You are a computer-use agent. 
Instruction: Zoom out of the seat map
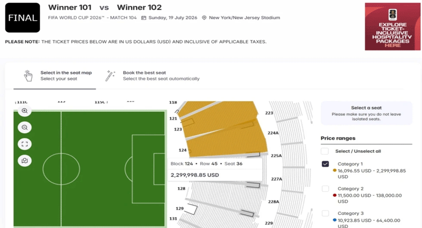[25, 127]
